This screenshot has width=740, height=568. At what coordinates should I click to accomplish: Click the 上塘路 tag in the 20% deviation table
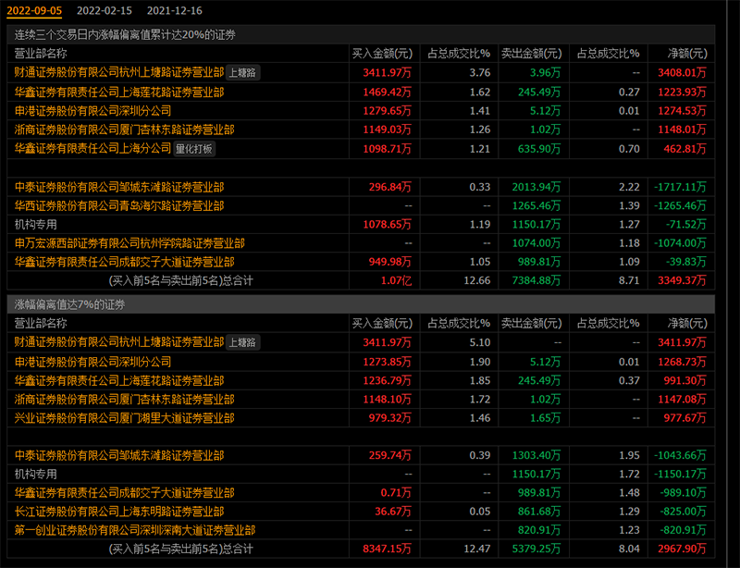tap(242, 73)
